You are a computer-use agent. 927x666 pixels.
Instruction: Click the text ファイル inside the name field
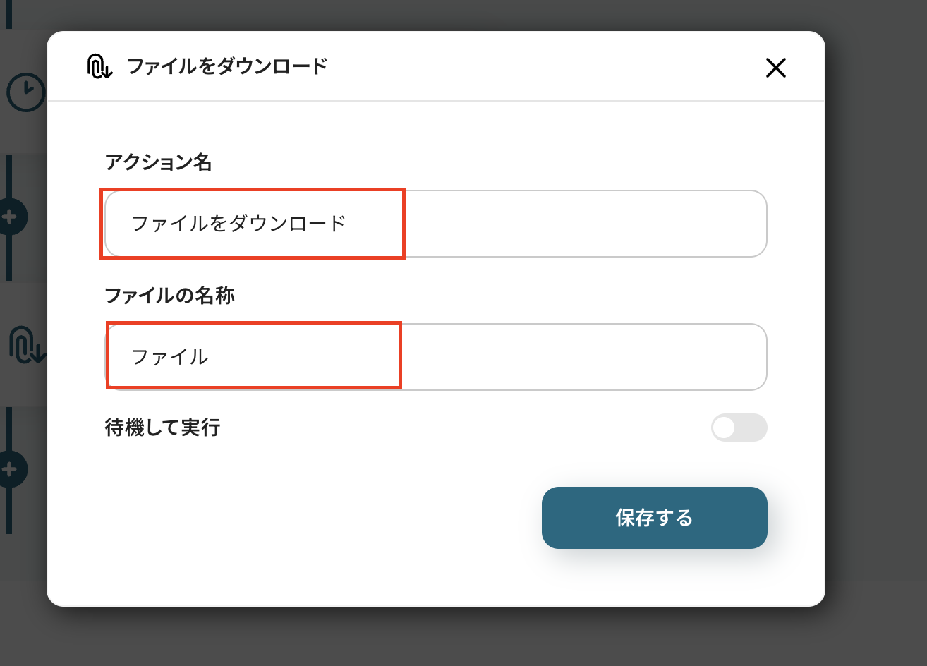170,357
